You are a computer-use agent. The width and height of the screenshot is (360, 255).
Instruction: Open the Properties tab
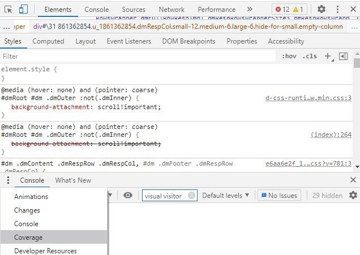click(242, 41)
